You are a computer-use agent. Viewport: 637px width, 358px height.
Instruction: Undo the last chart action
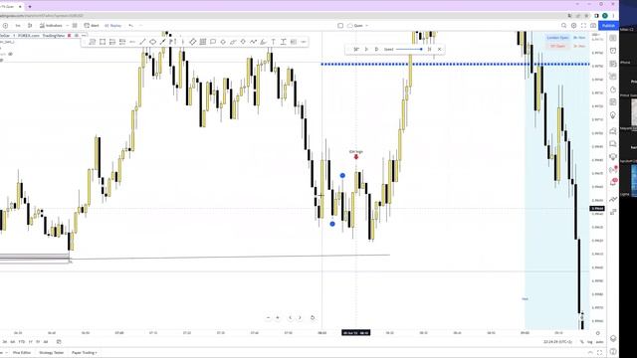coord(130,26)
